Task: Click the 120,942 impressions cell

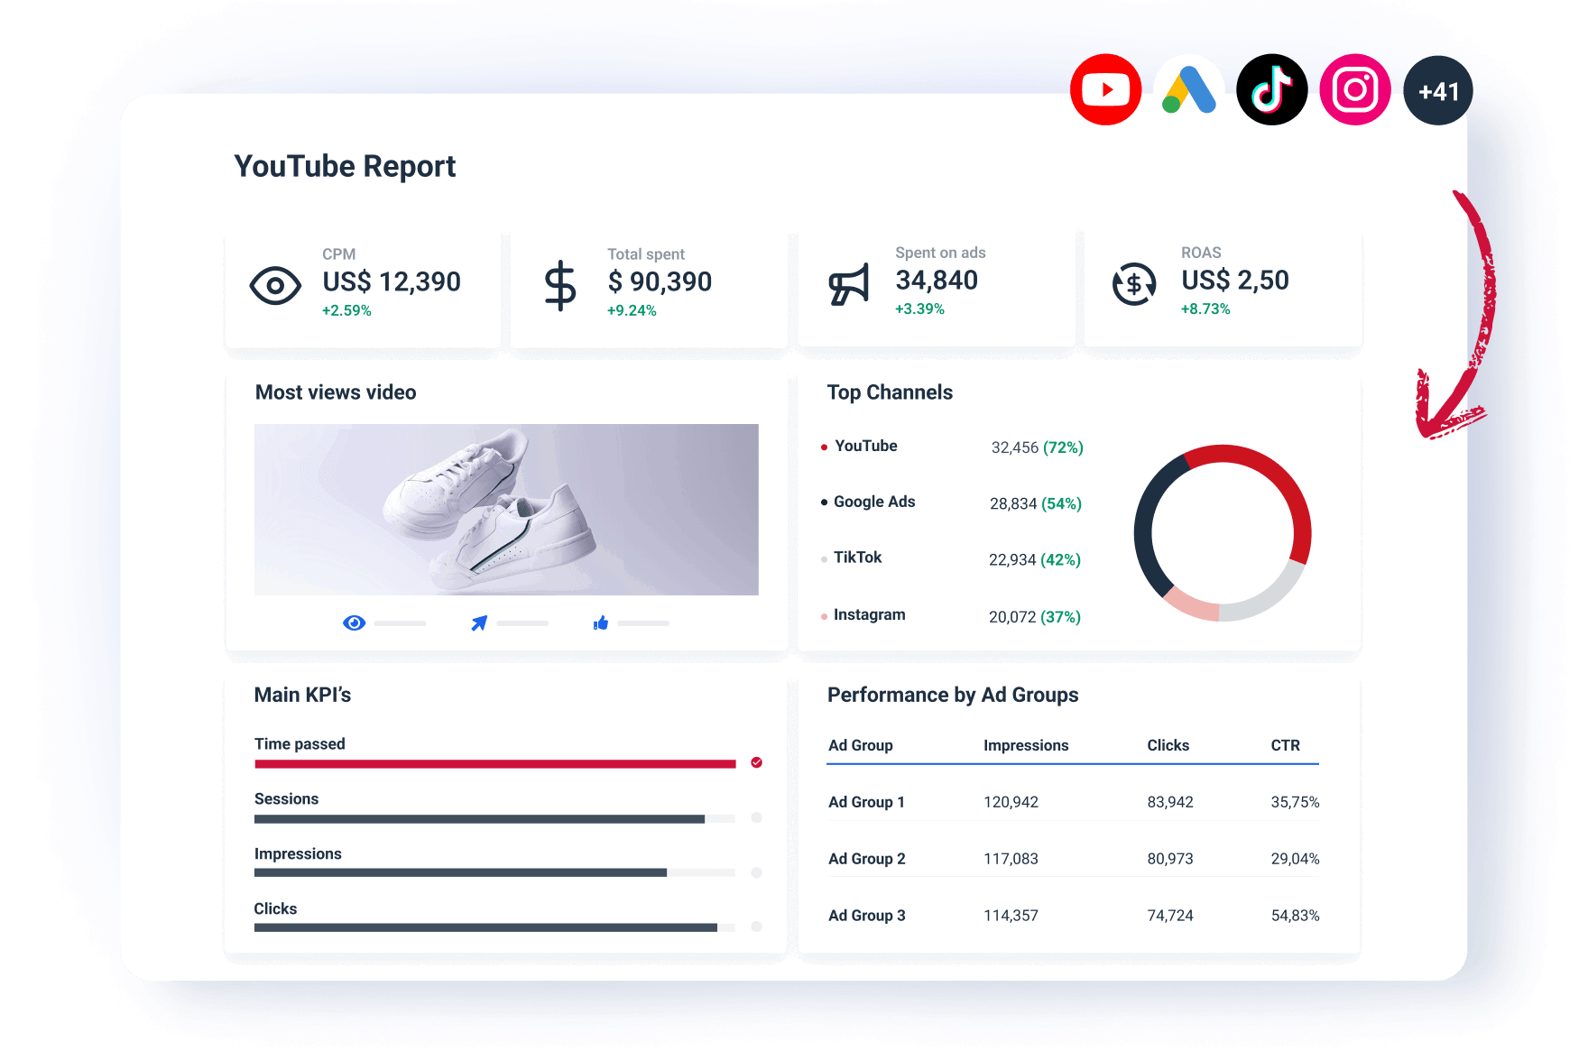Action: [x=1011, y=802]
